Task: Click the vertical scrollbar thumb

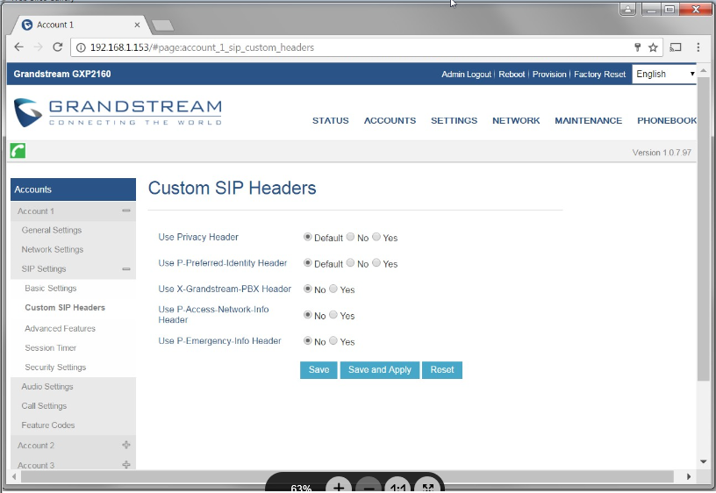Action: 703,228
